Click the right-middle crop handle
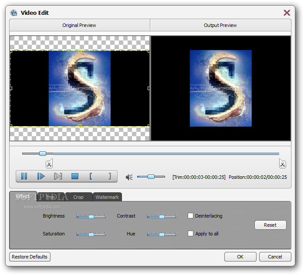The height and width of the screenshot is (275, 304). click(149, 88)
